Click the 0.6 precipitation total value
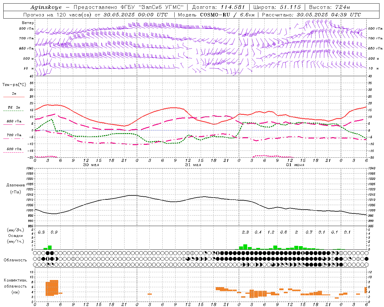This screenshot has height=307, width=384. [x=283, y=232]
